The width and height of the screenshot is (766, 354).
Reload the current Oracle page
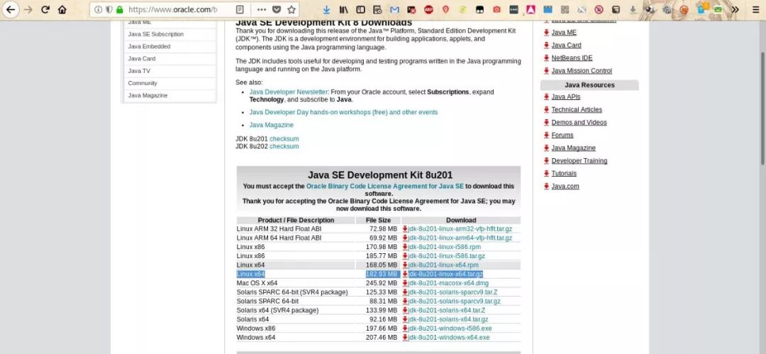tap(45, 10)
